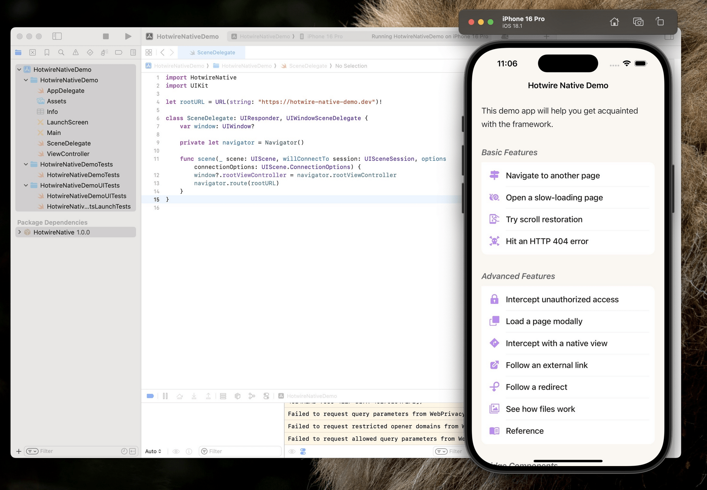
Task: Click the Simulator Home button icon
Action: pos(614,22)
